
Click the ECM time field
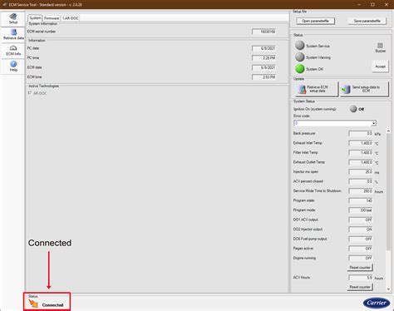[263, 77]
